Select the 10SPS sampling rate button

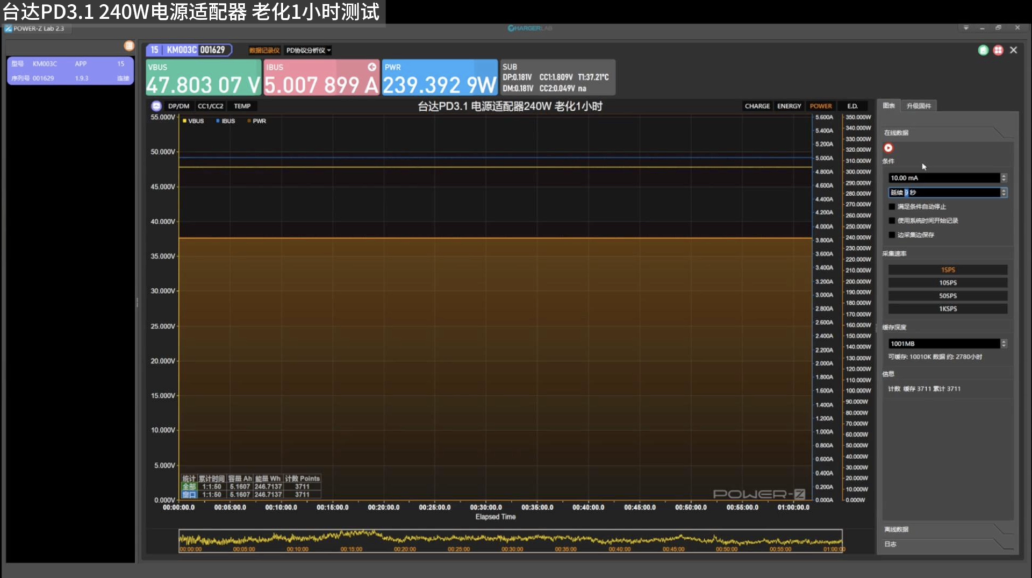pyautogui.click(x=947, y=283)
